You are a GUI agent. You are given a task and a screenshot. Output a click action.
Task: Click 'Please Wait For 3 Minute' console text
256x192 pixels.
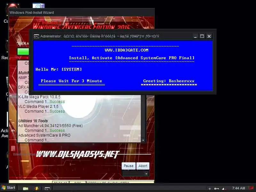tap(71, 81)
